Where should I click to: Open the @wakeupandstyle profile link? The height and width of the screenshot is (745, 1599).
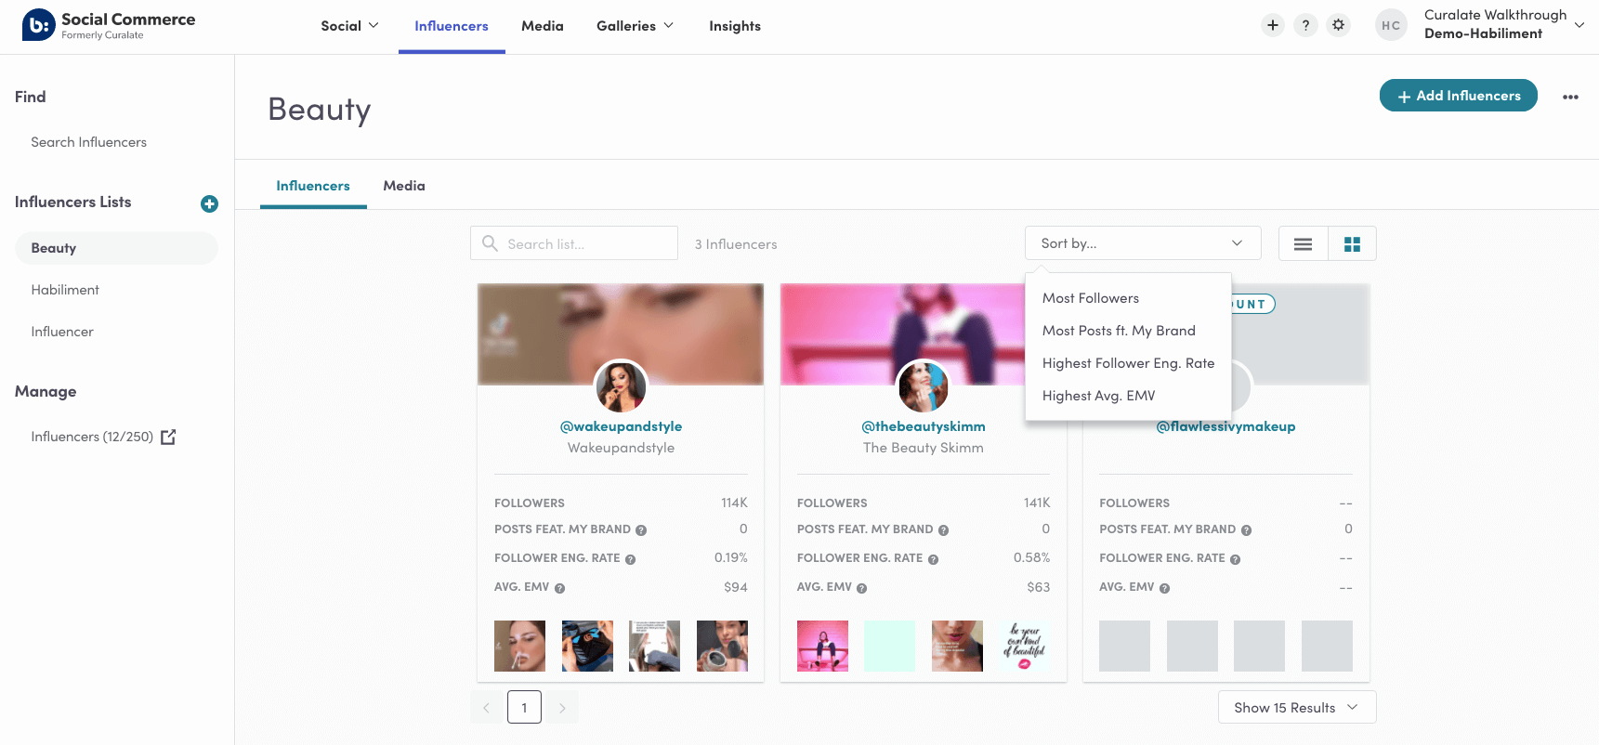point(621,426)
